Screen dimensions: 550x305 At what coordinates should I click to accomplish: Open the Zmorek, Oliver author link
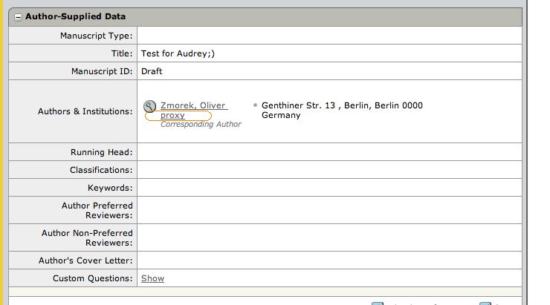tap(193, 105)
